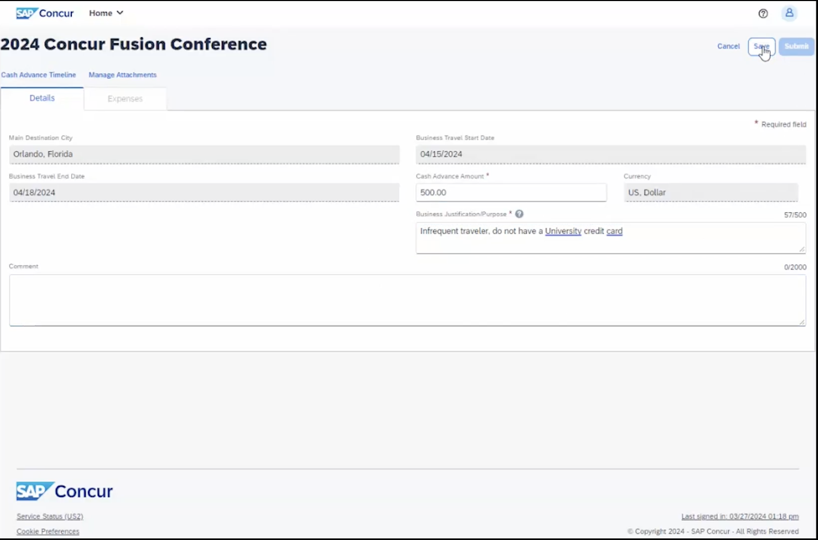Open Manage Attachments
The height and width of the screenshot is (540, 818).
pos(122,75)
